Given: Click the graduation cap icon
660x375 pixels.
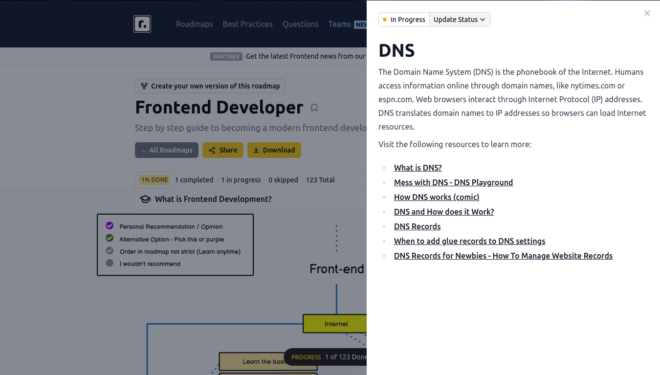Looking at the screenshot, I should click(145, 199).
